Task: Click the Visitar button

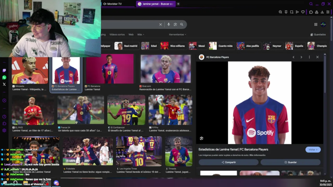Action: point(313,150)
